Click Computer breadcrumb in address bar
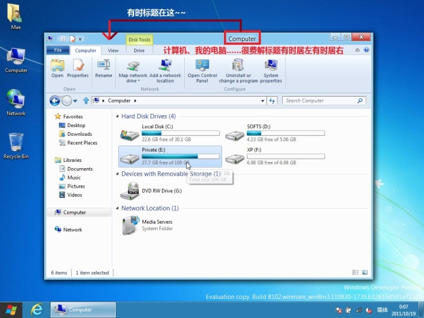Screen dimensions: 424x318 point(119,101)
